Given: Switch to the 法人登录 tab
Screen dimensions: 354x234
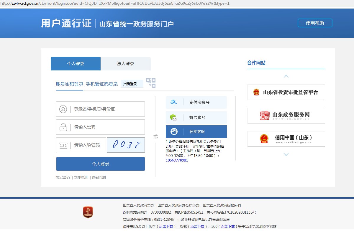Looking at the screenshot, I should tap(126, 64).
